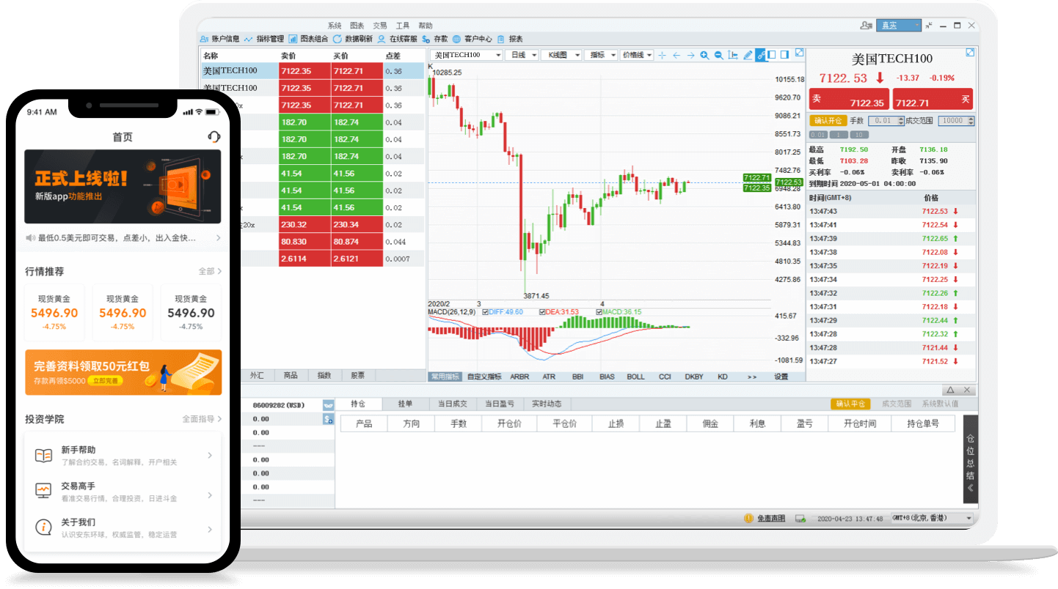Click the chart zoom-out magnifier icon
Image resolution: width=1058 pixels, height=589 pixels.
pyautogui.click(x=719, y=55)
